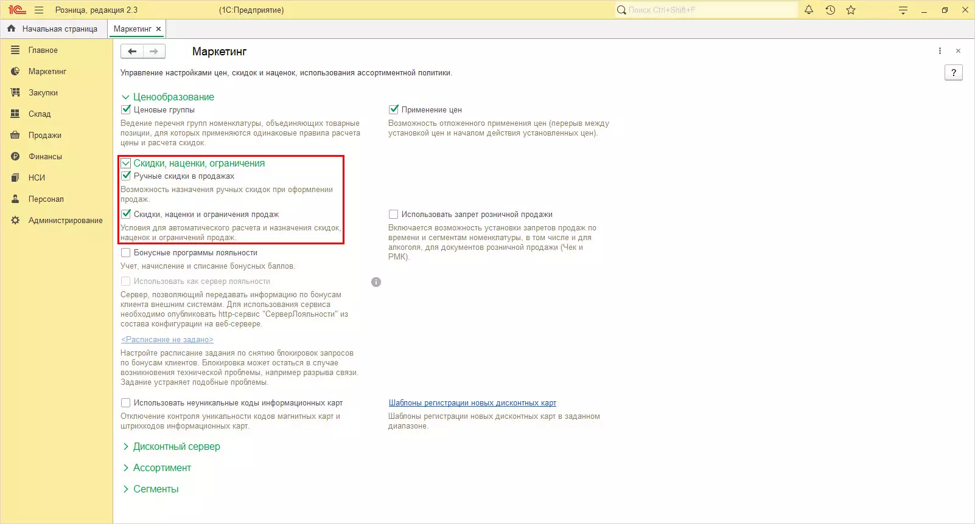Toggle the Применение цен checkbox
Image resolution: width=975 pixels, height=524 pixels.
click(x=394, y=110)
